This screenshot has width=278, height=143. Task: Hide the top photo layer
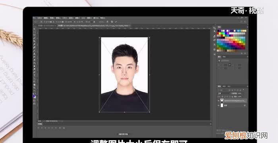coord(218,101)
